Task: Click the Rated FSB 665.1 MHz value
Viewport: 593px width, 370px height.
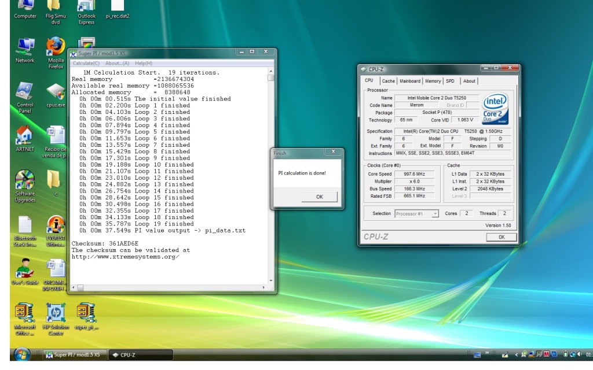Action: [415, 196]
